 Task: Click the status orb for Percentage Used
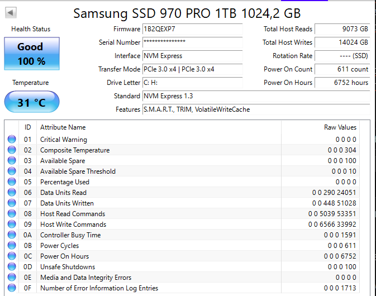12,182
